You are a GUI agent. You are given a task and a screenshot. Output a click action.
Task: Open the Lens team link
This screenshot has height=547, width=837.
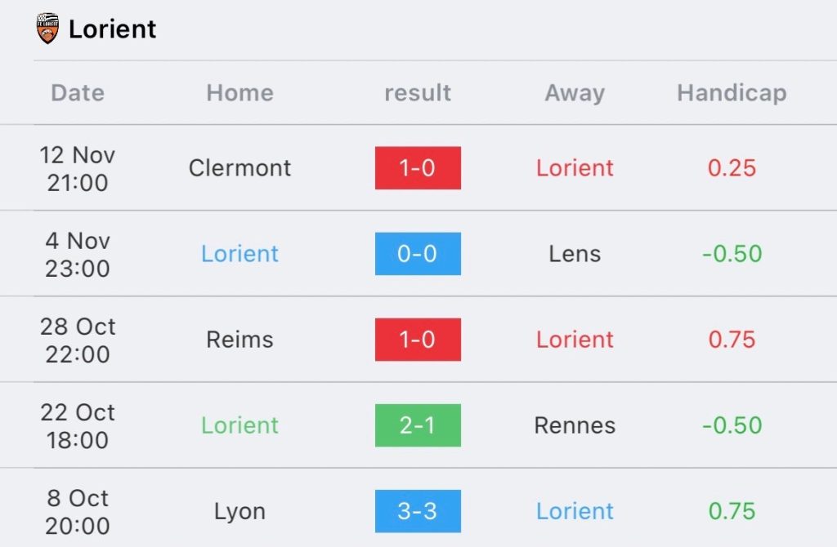pos(575,254)
